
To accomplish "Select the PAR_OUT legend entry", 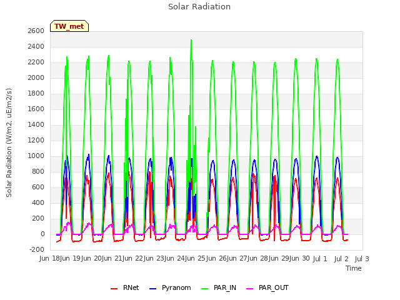I will (x=267, y=287).
